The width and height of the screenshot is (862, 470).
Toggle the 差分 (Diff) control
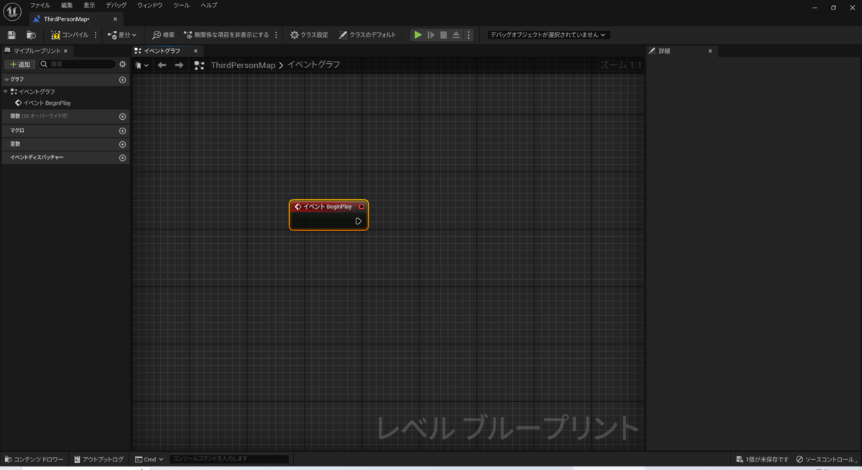121,34
